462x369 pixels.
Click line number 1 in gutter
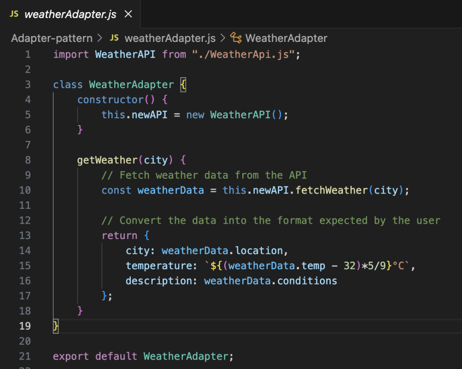[28, 55]
